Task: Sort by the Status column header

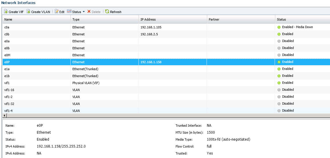Action: point(302,19)
